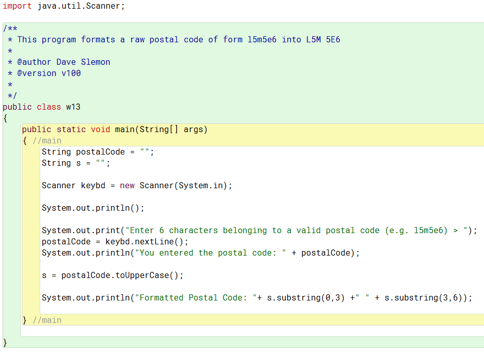Click the java.util.Scanner import text

tap(81, 6)
